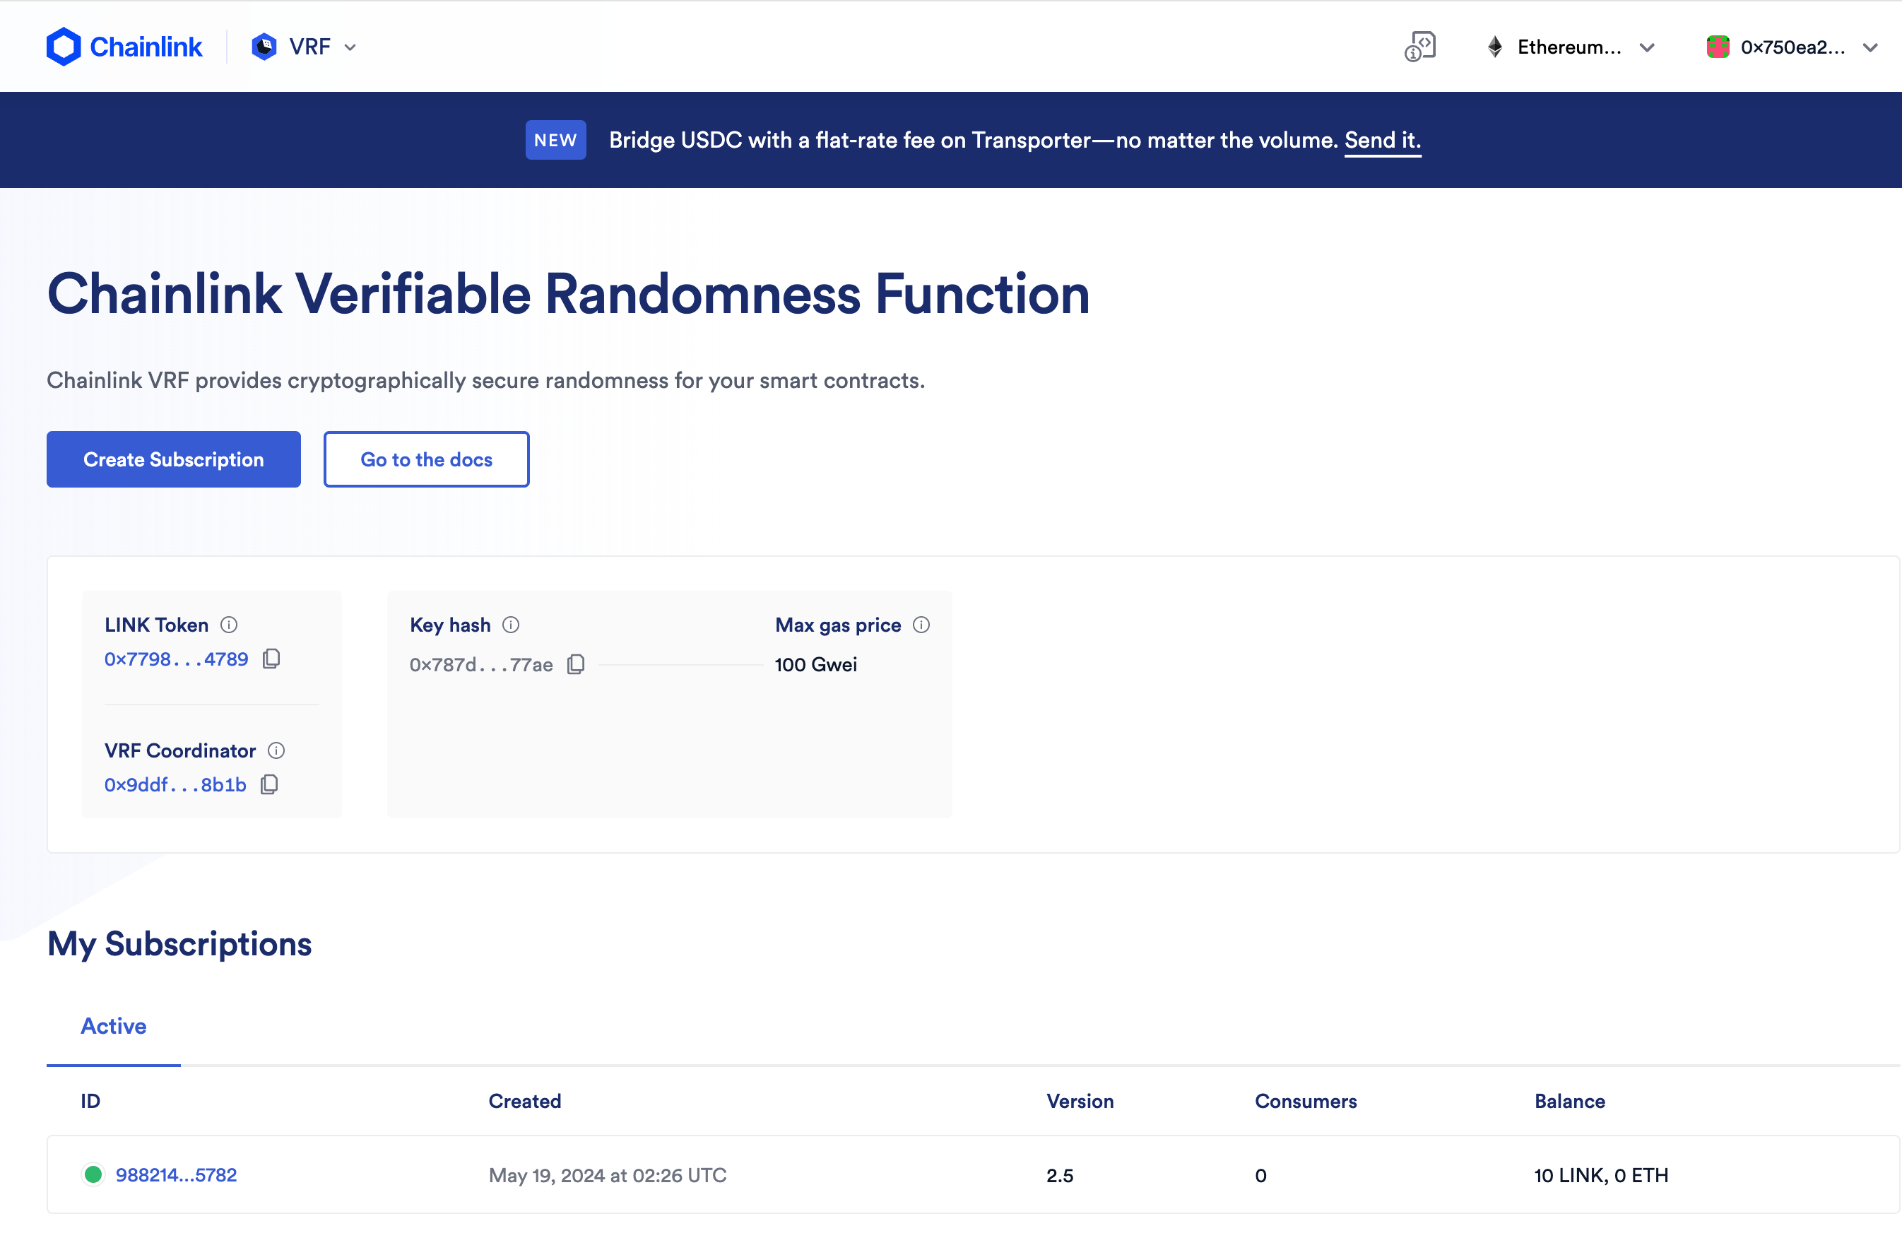Viewport: 1902px width, 1238px height.
Task: Click the '0x787d...77ae' key hash text
Action: [481, 665]
